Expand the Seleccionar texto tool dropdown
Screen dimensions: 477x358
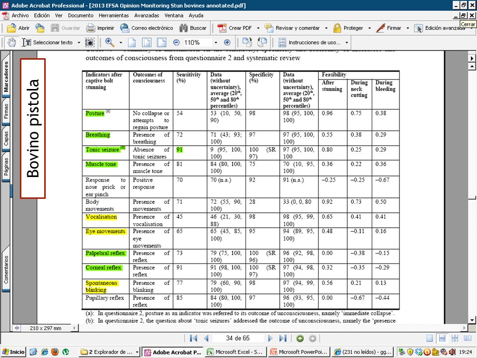click(x=79, y=43)
